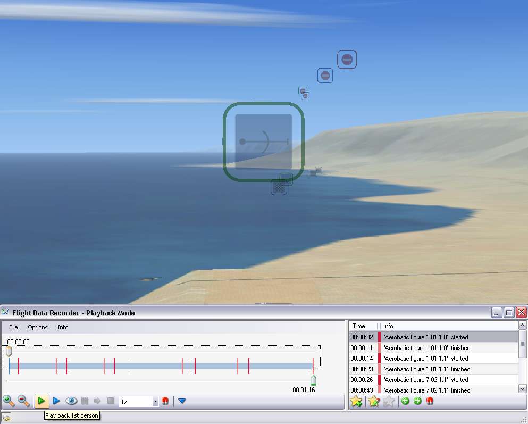Open the File menu
This screenshot has height=424, width=528.
tap(13, 327)
